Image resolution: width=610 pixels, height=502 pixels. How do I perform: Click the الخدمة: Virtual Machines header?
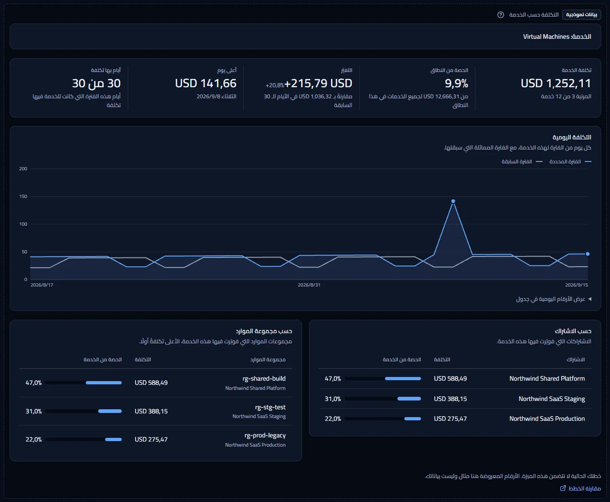click(x=557, y=36)
